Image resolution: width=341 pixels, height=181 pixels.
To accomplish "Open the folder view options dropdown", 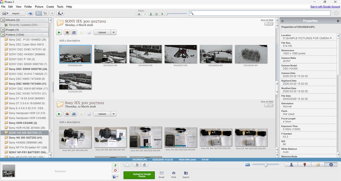I will [x=52, y=13].
